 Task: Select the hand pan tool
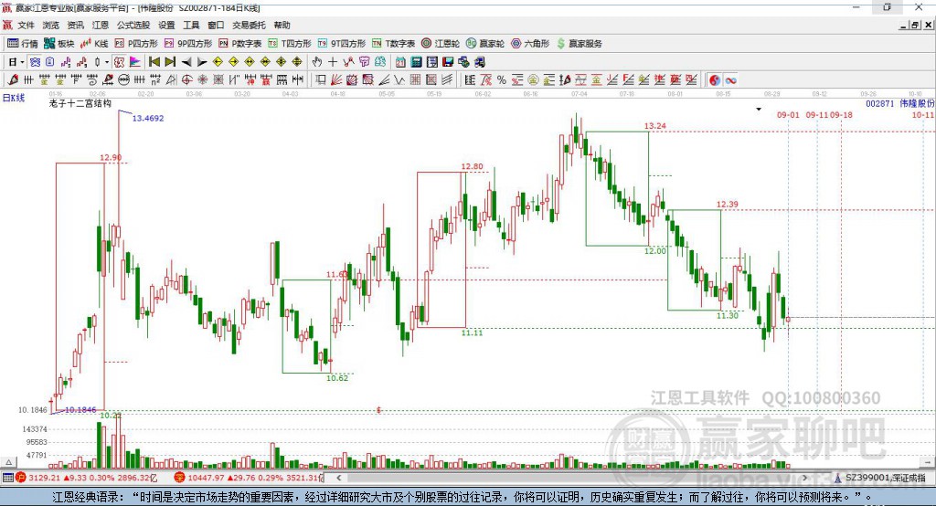coord(317,62)
